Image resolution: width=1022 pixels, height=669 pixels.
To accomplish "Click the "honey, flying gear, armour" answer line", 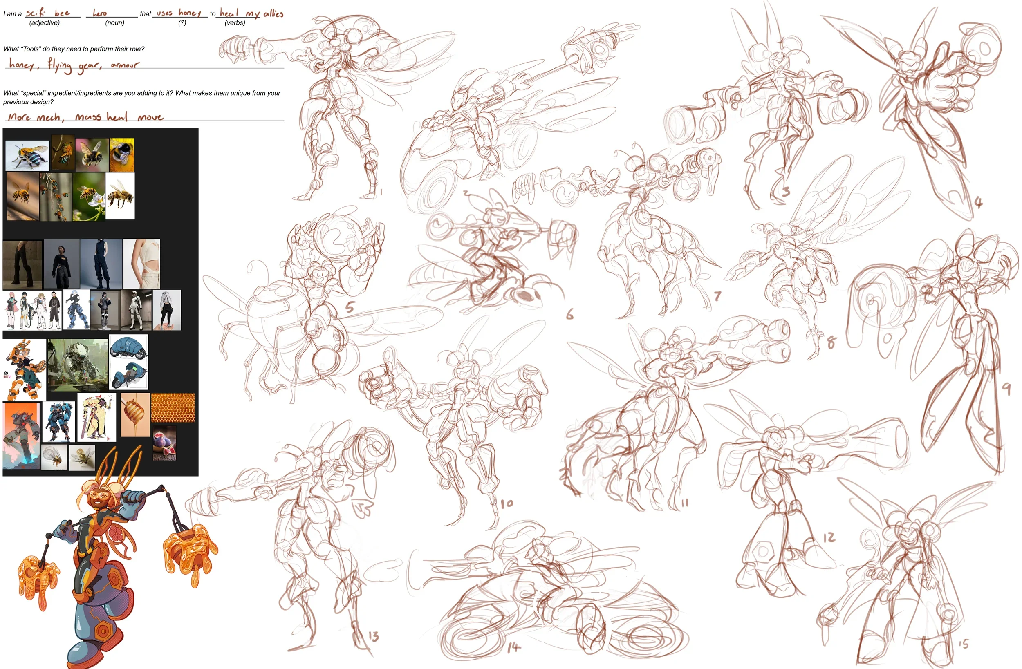I will coord(74,65).
